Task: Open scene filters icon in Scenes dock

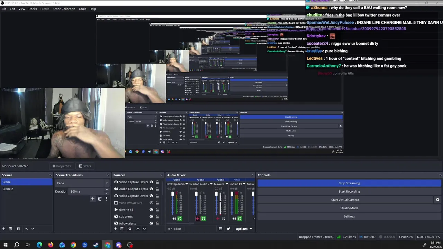Action: click(x=18, y=229)
